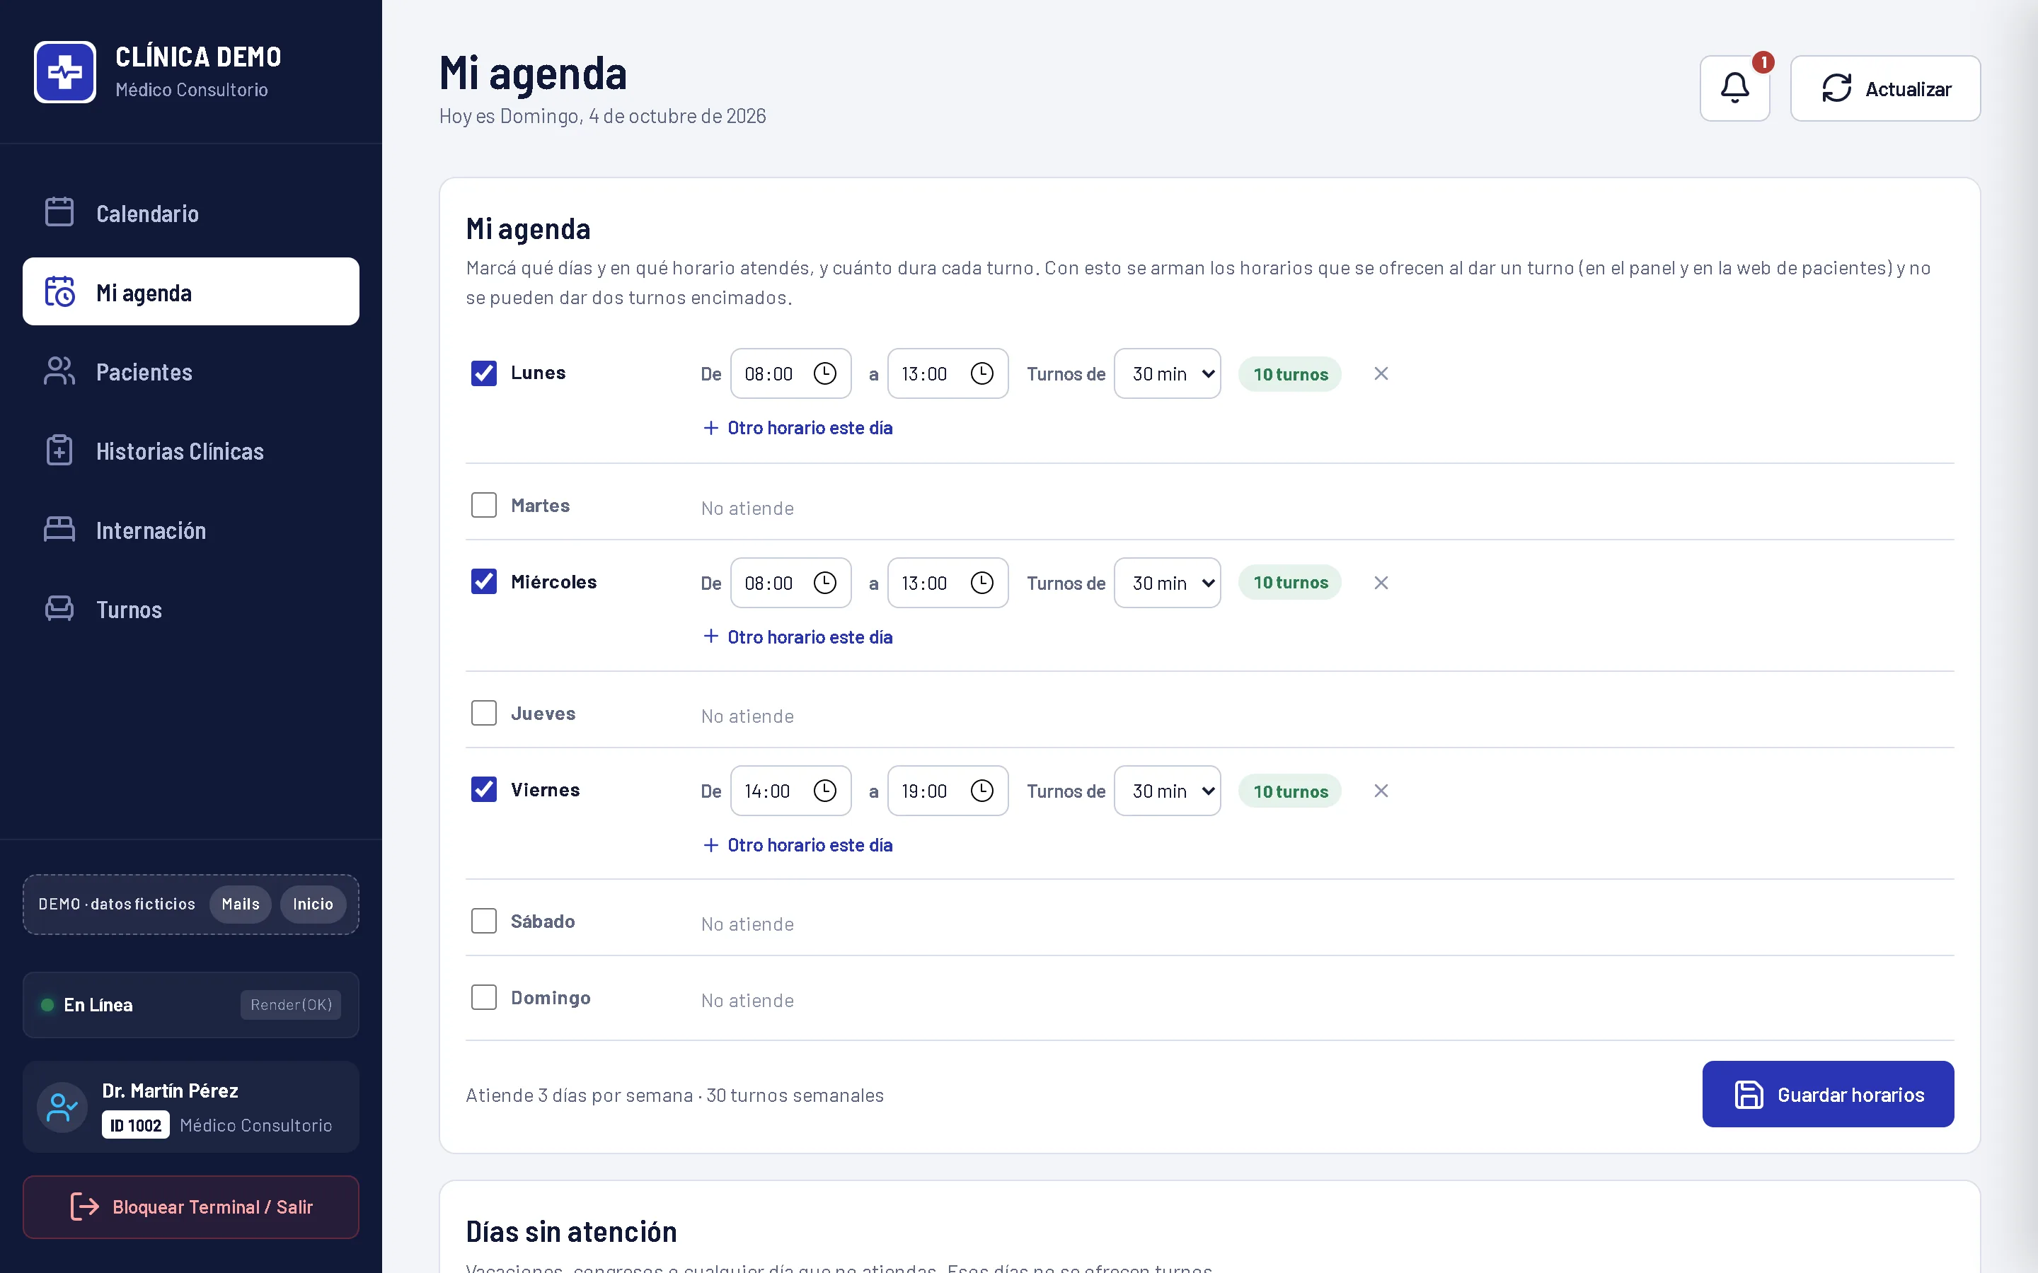The height and width of the screenshot is (1273, 2038).
Task: Click the clock icon in Viernes end time
Action: coord(982,791)
